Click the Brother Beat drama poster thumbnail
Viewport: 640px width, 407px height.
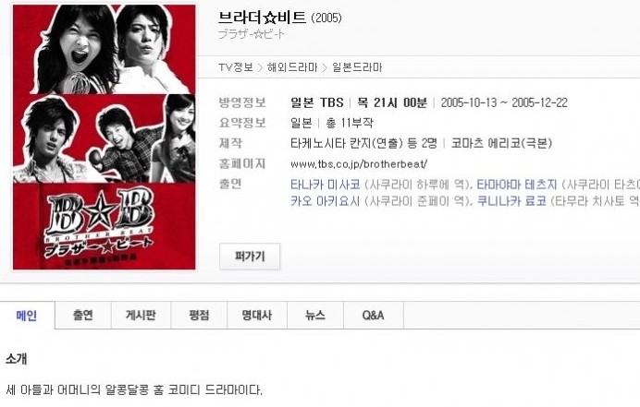(105, 138)
